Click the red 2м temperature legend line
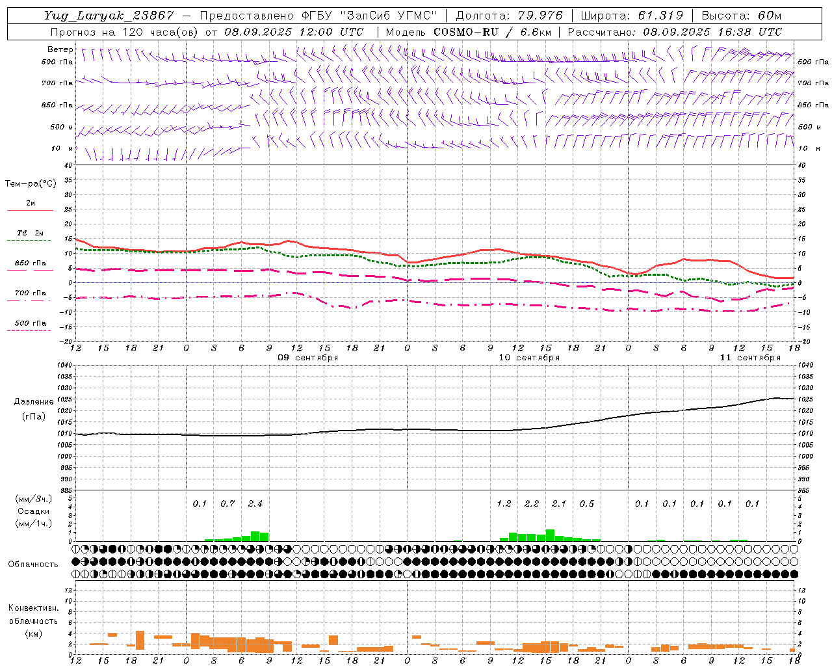The height and width of the screenshot is (666, 832). (30, 210)
